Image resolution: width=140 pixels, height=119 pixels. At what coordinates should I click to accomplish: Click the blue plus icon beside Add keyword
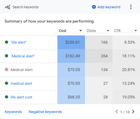[x=94, y=7]
